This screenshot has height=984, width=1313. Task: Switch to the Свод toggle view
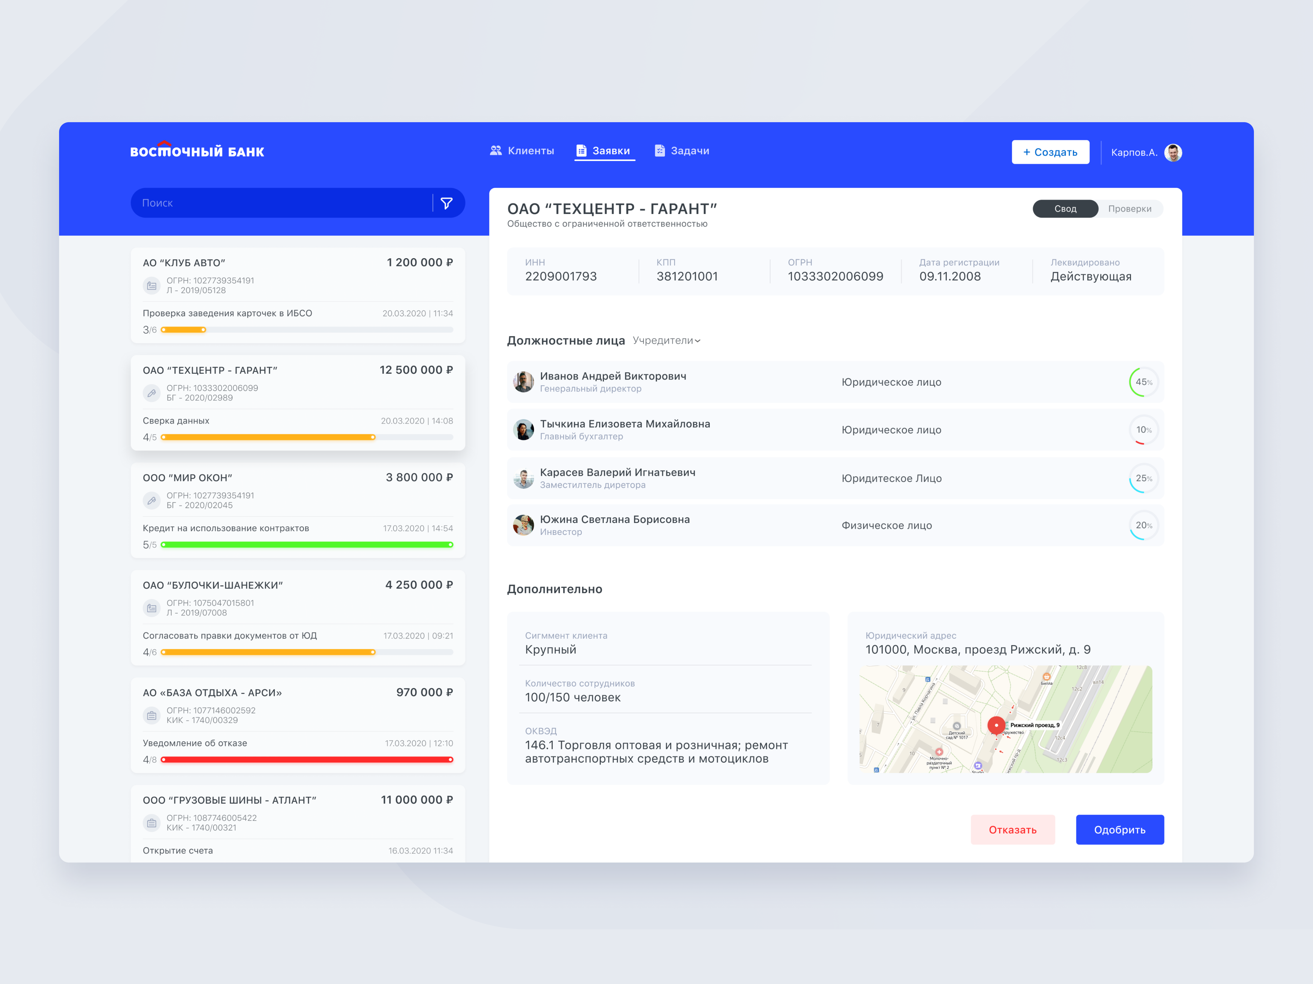coord(1065,209)
